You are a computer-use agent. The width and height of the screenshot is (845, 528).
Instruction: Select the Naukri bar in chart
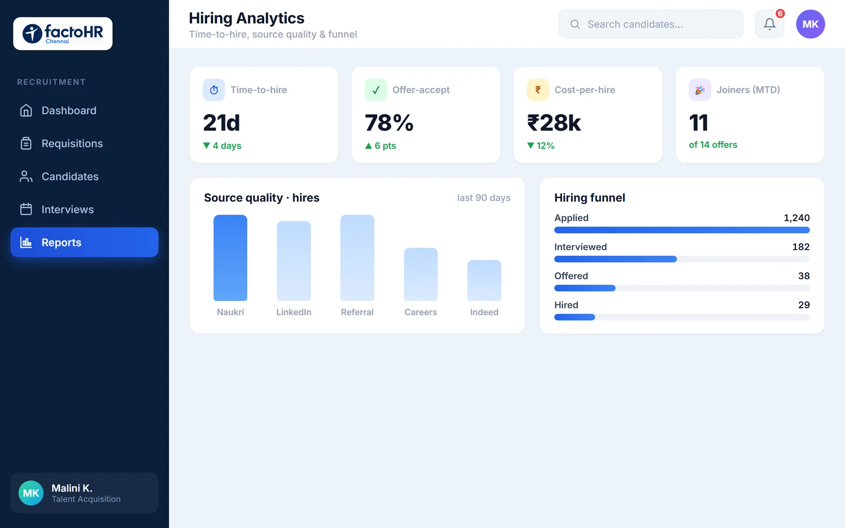pos(230,258)
